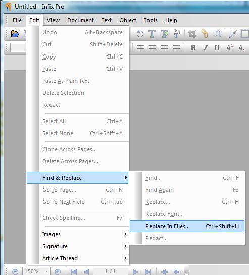
Task: Go to the last page button
Action: point(147,272)
